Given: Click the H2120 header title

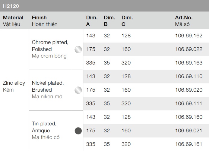Looking at the screenshot, I should (x=11, y=5).
